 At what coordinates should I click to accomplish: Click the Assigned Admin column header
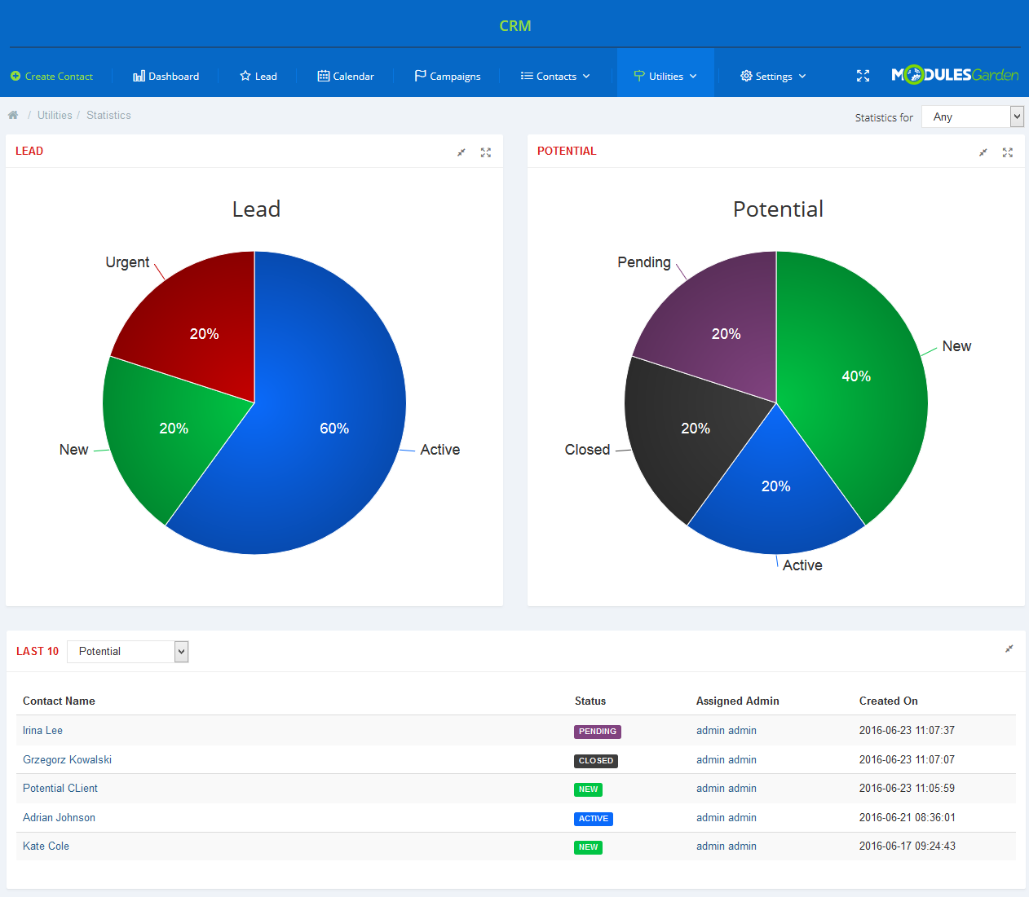(x=738, y=701)
